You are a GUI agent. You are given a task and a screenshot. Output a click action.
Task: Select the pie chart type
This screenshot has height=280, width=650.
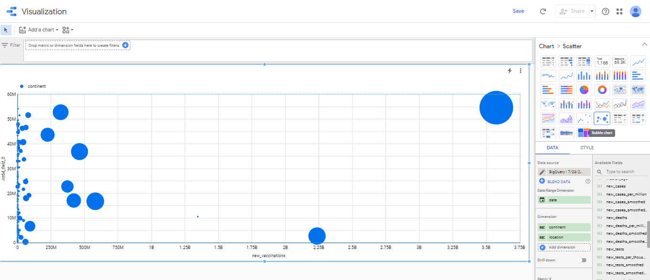click(584, 90)
